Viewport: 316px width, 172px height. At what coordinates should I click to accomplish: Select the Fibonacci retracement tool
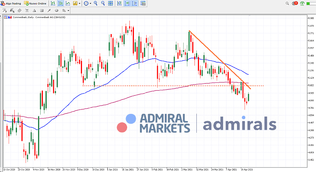pos(5,10)
